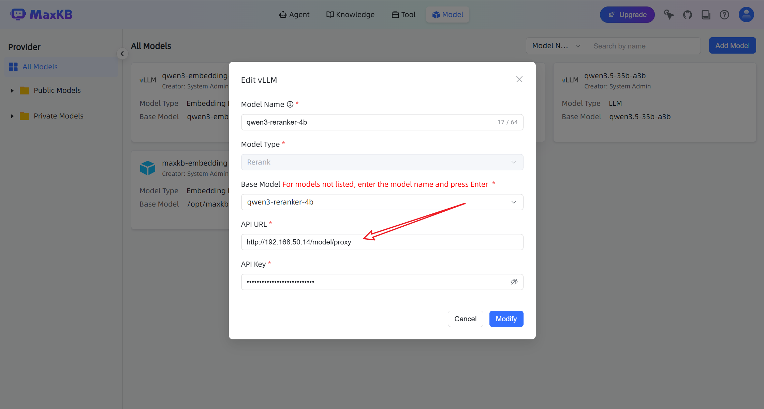Open the documentation book icon
Screen dimensions: 764x409
[706, 15]
